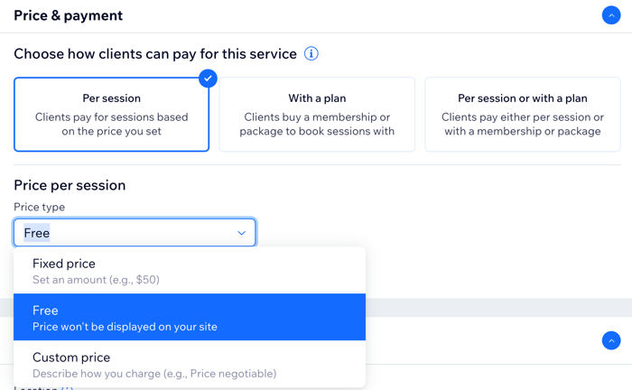This screenshot has width=632, height=390.
Task: Choose the Free price type option
Action: pos(190,317)
